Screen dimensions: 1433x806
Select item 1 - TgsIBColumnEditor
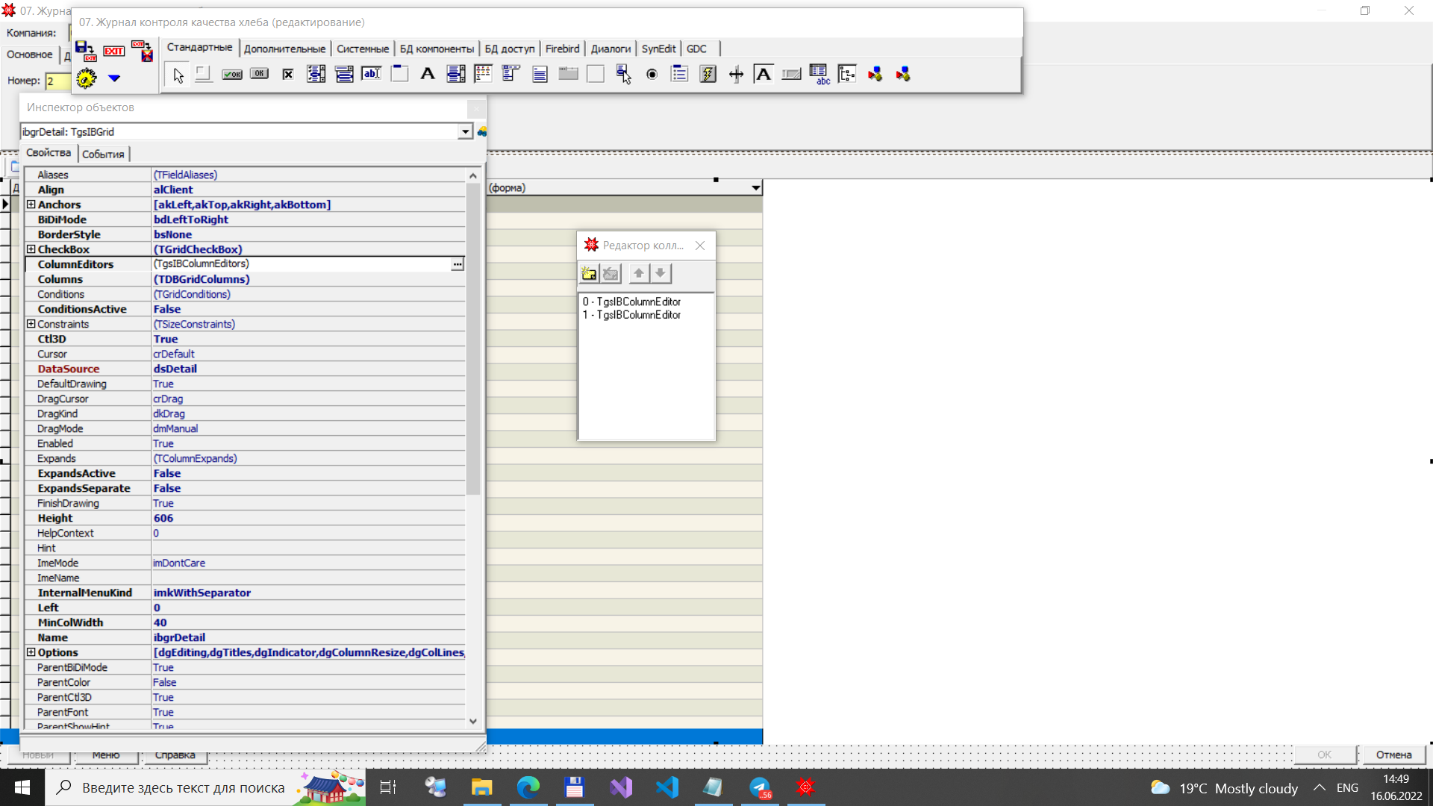click(x=631, y=315)
